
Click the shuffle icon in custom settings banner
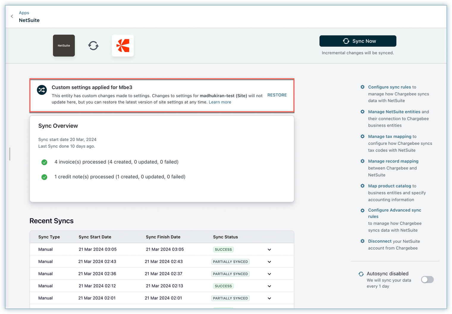coord(42,90)
